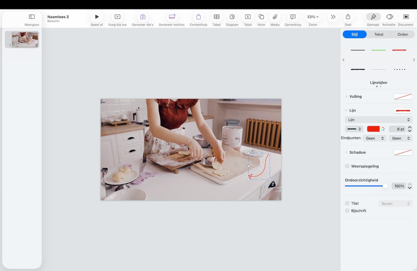Switch to the Orden tab
The image size is (417, 271).
403,34
